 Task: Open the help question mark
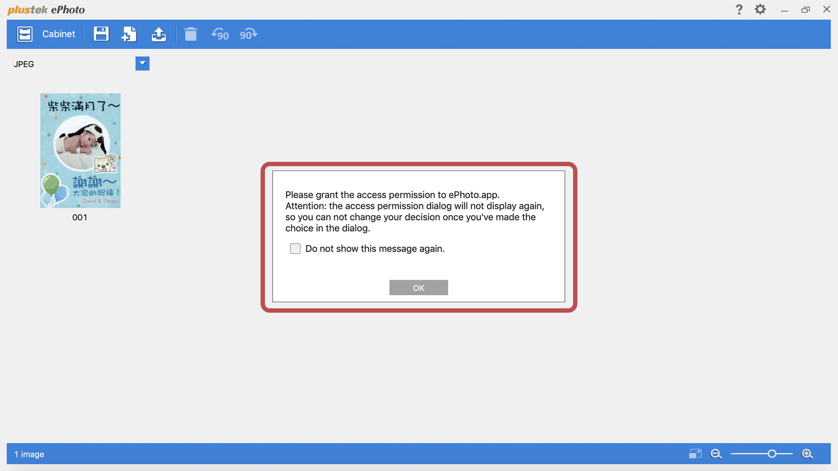tap(739, 10)
